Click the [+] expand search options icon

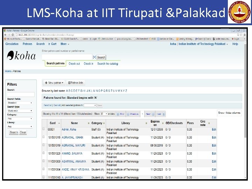pos(94,57)
